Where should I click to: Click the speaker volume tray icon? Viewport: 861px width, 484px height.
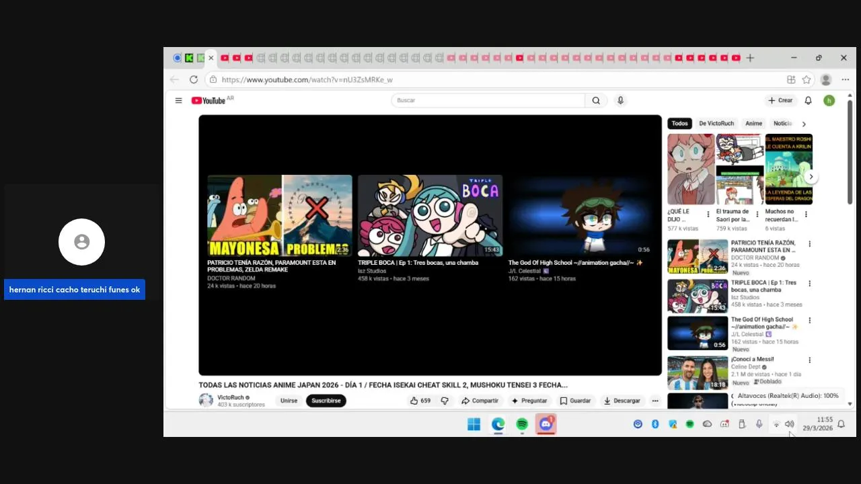(790, 424)
